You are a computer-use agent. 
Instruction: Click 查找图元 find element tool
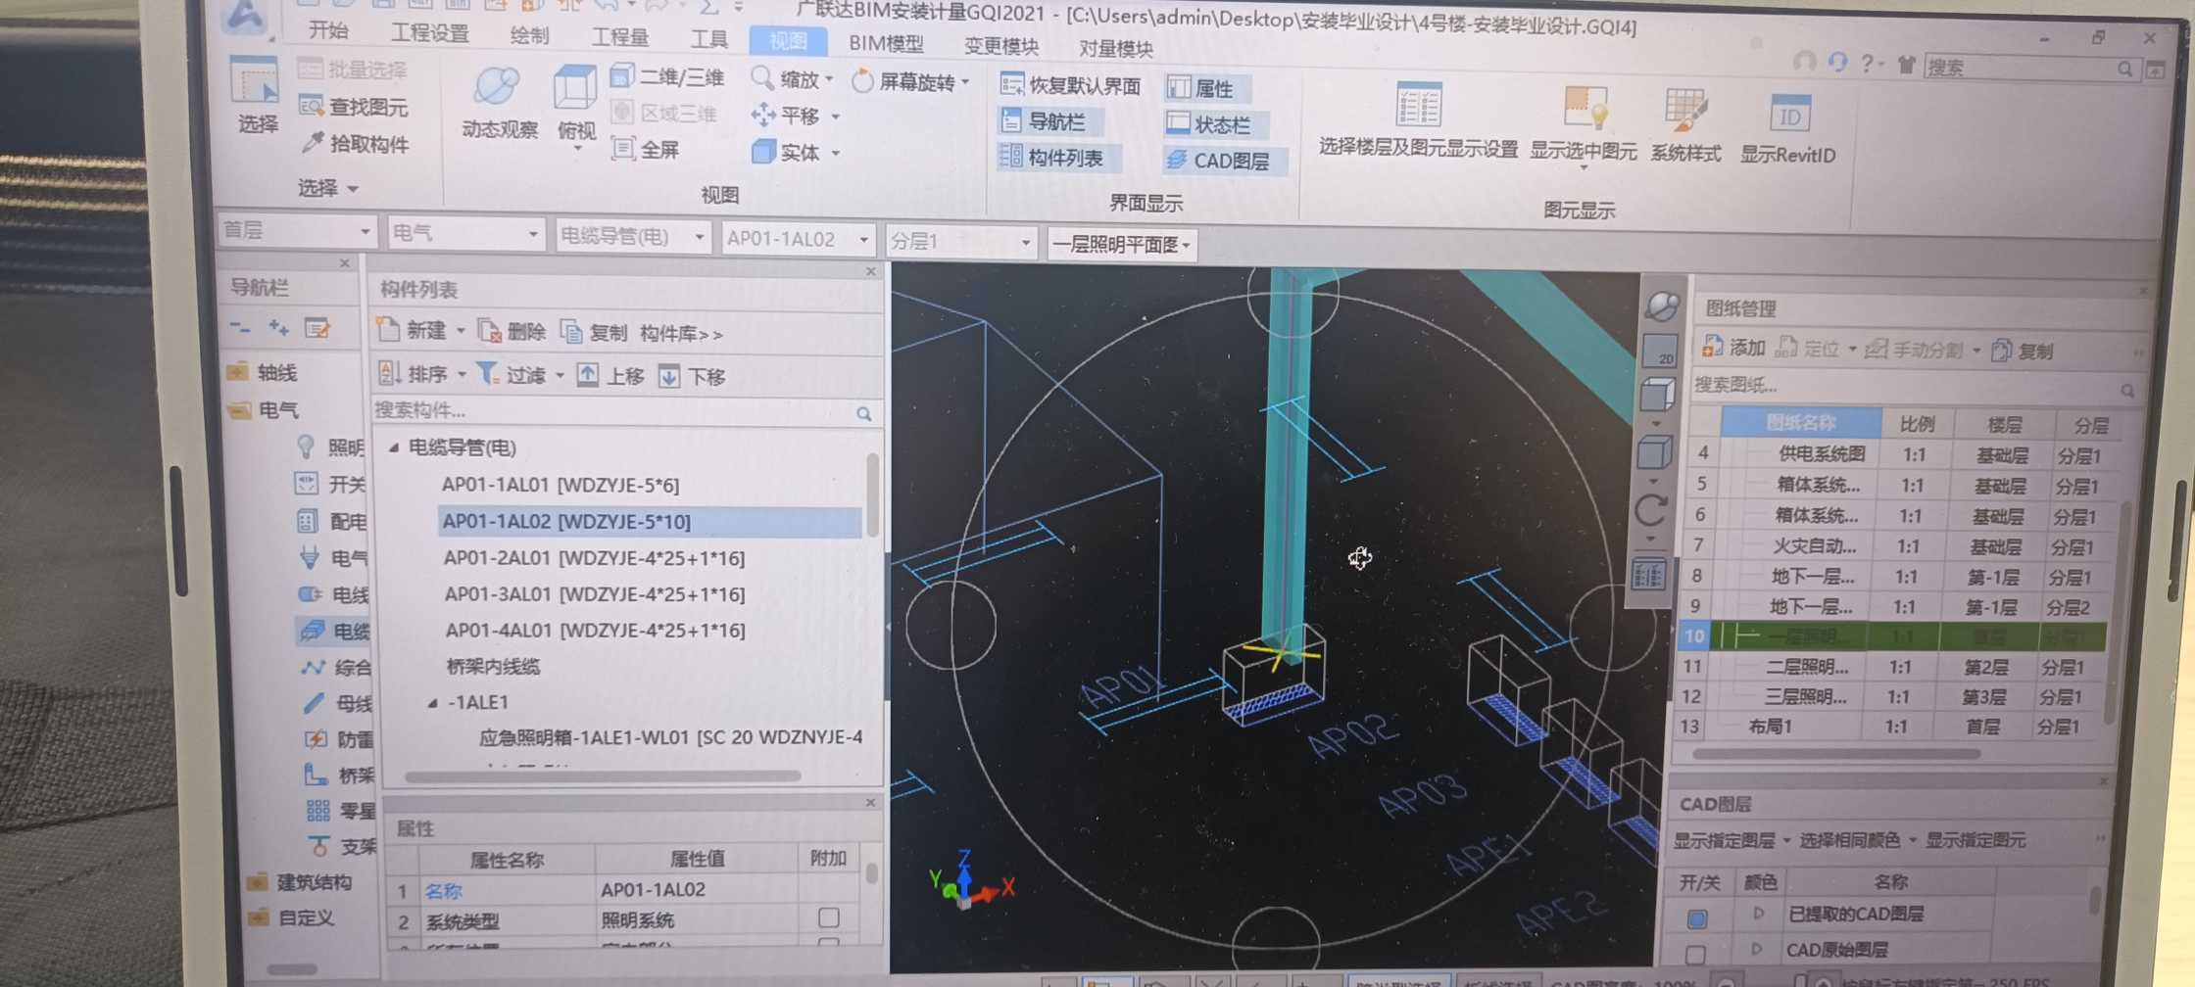point(354,107)
